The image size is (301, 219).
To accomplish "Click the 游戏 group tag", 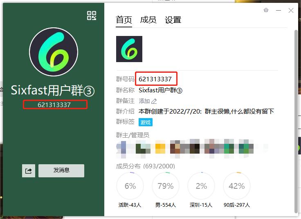I will pos(146,122).
